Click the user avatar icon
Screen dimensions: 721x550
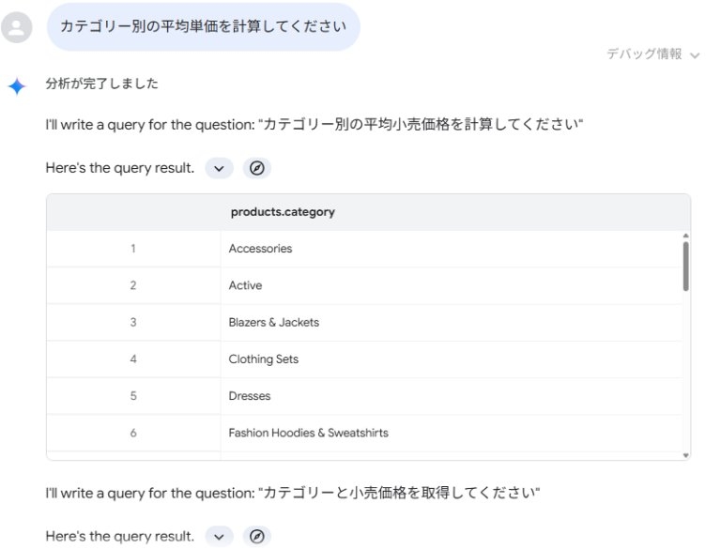click(x=16, y=27)
